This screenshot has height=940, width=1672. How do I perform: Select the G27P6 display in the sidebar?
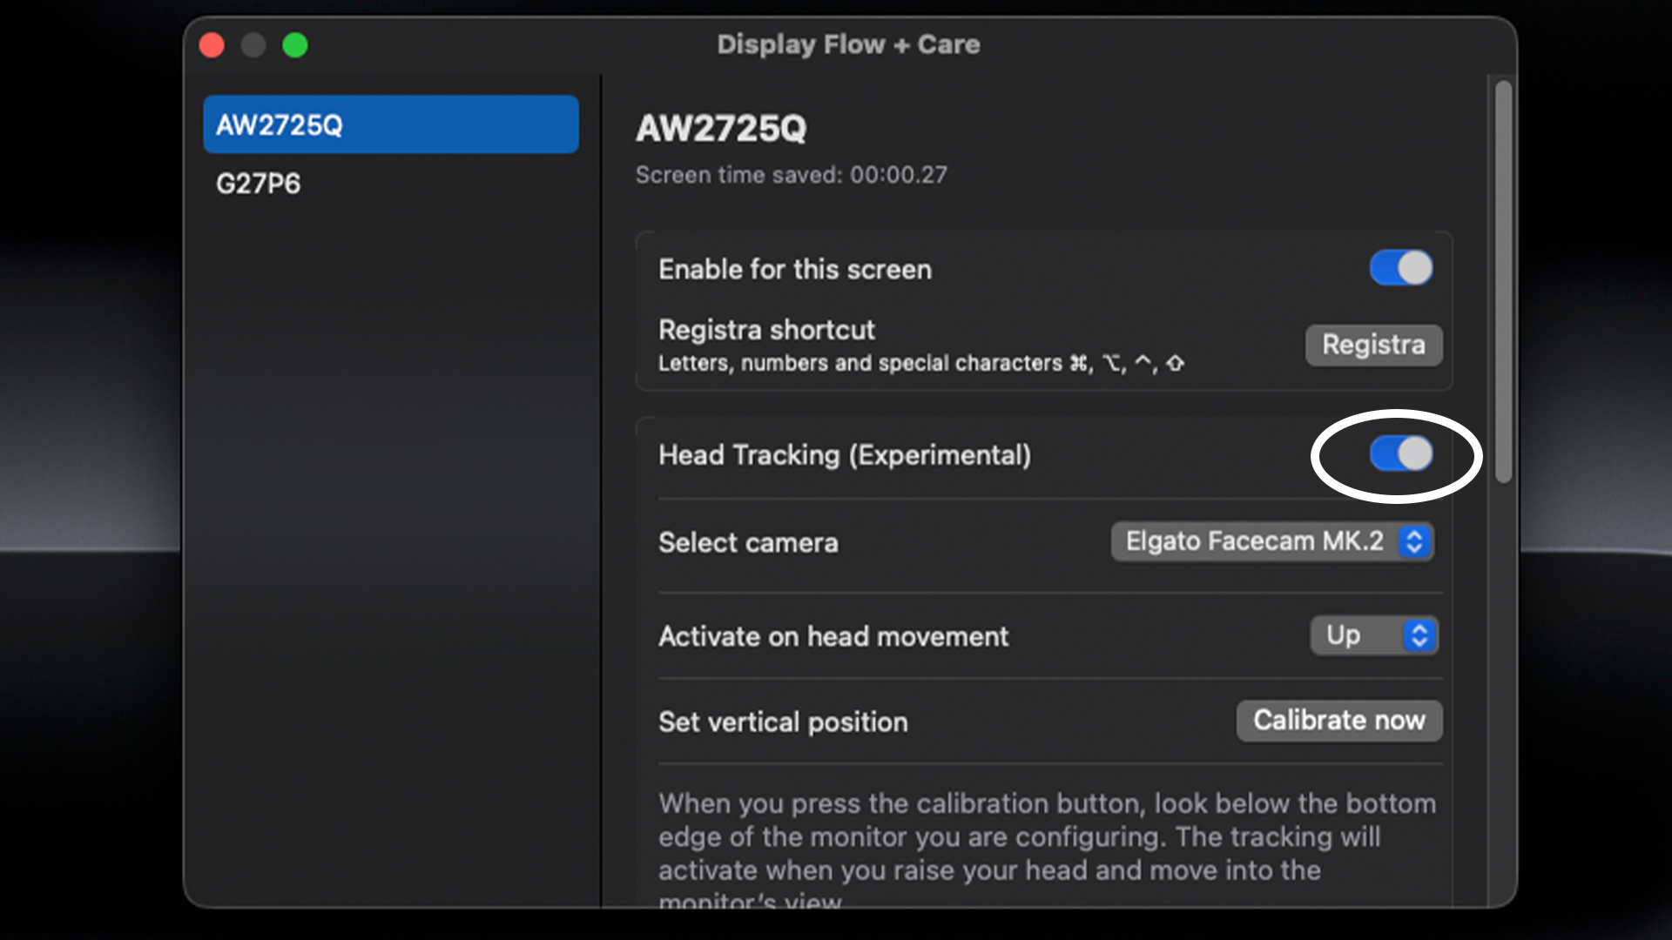pos(257,183)
